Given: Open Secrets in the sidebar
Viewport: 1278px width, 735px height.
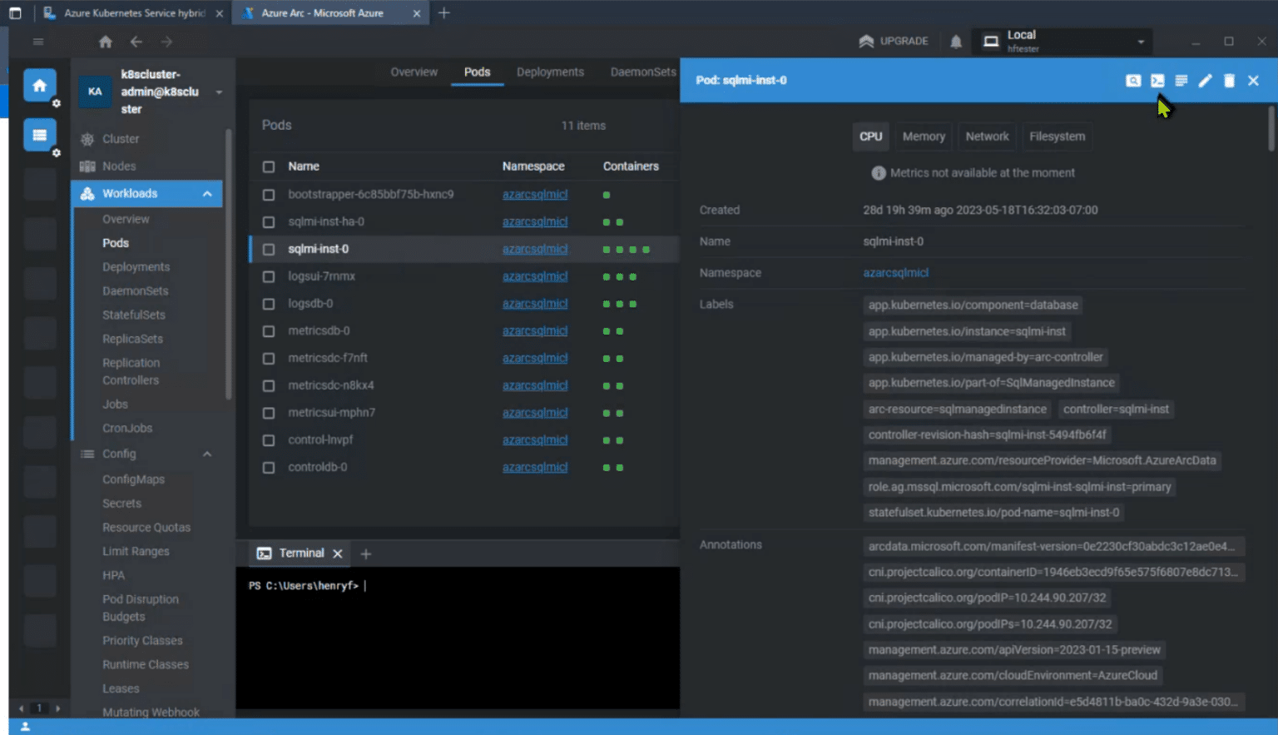Looking at the screenshot, I should click(121, 504).
